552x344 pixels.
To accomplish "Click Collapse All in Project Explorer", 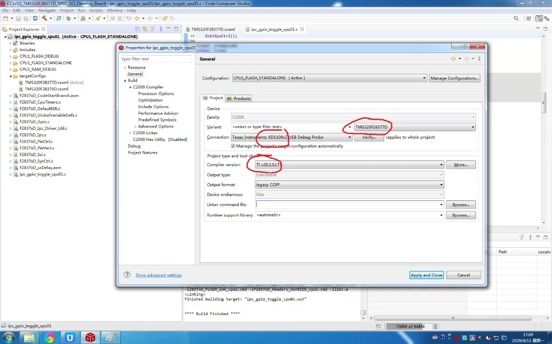I will click(x=138, y=29).
